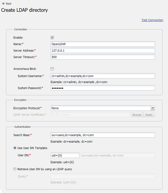Focus the Search Base input field
This screenshot has width=168, height=193.
tap(103, 135)
